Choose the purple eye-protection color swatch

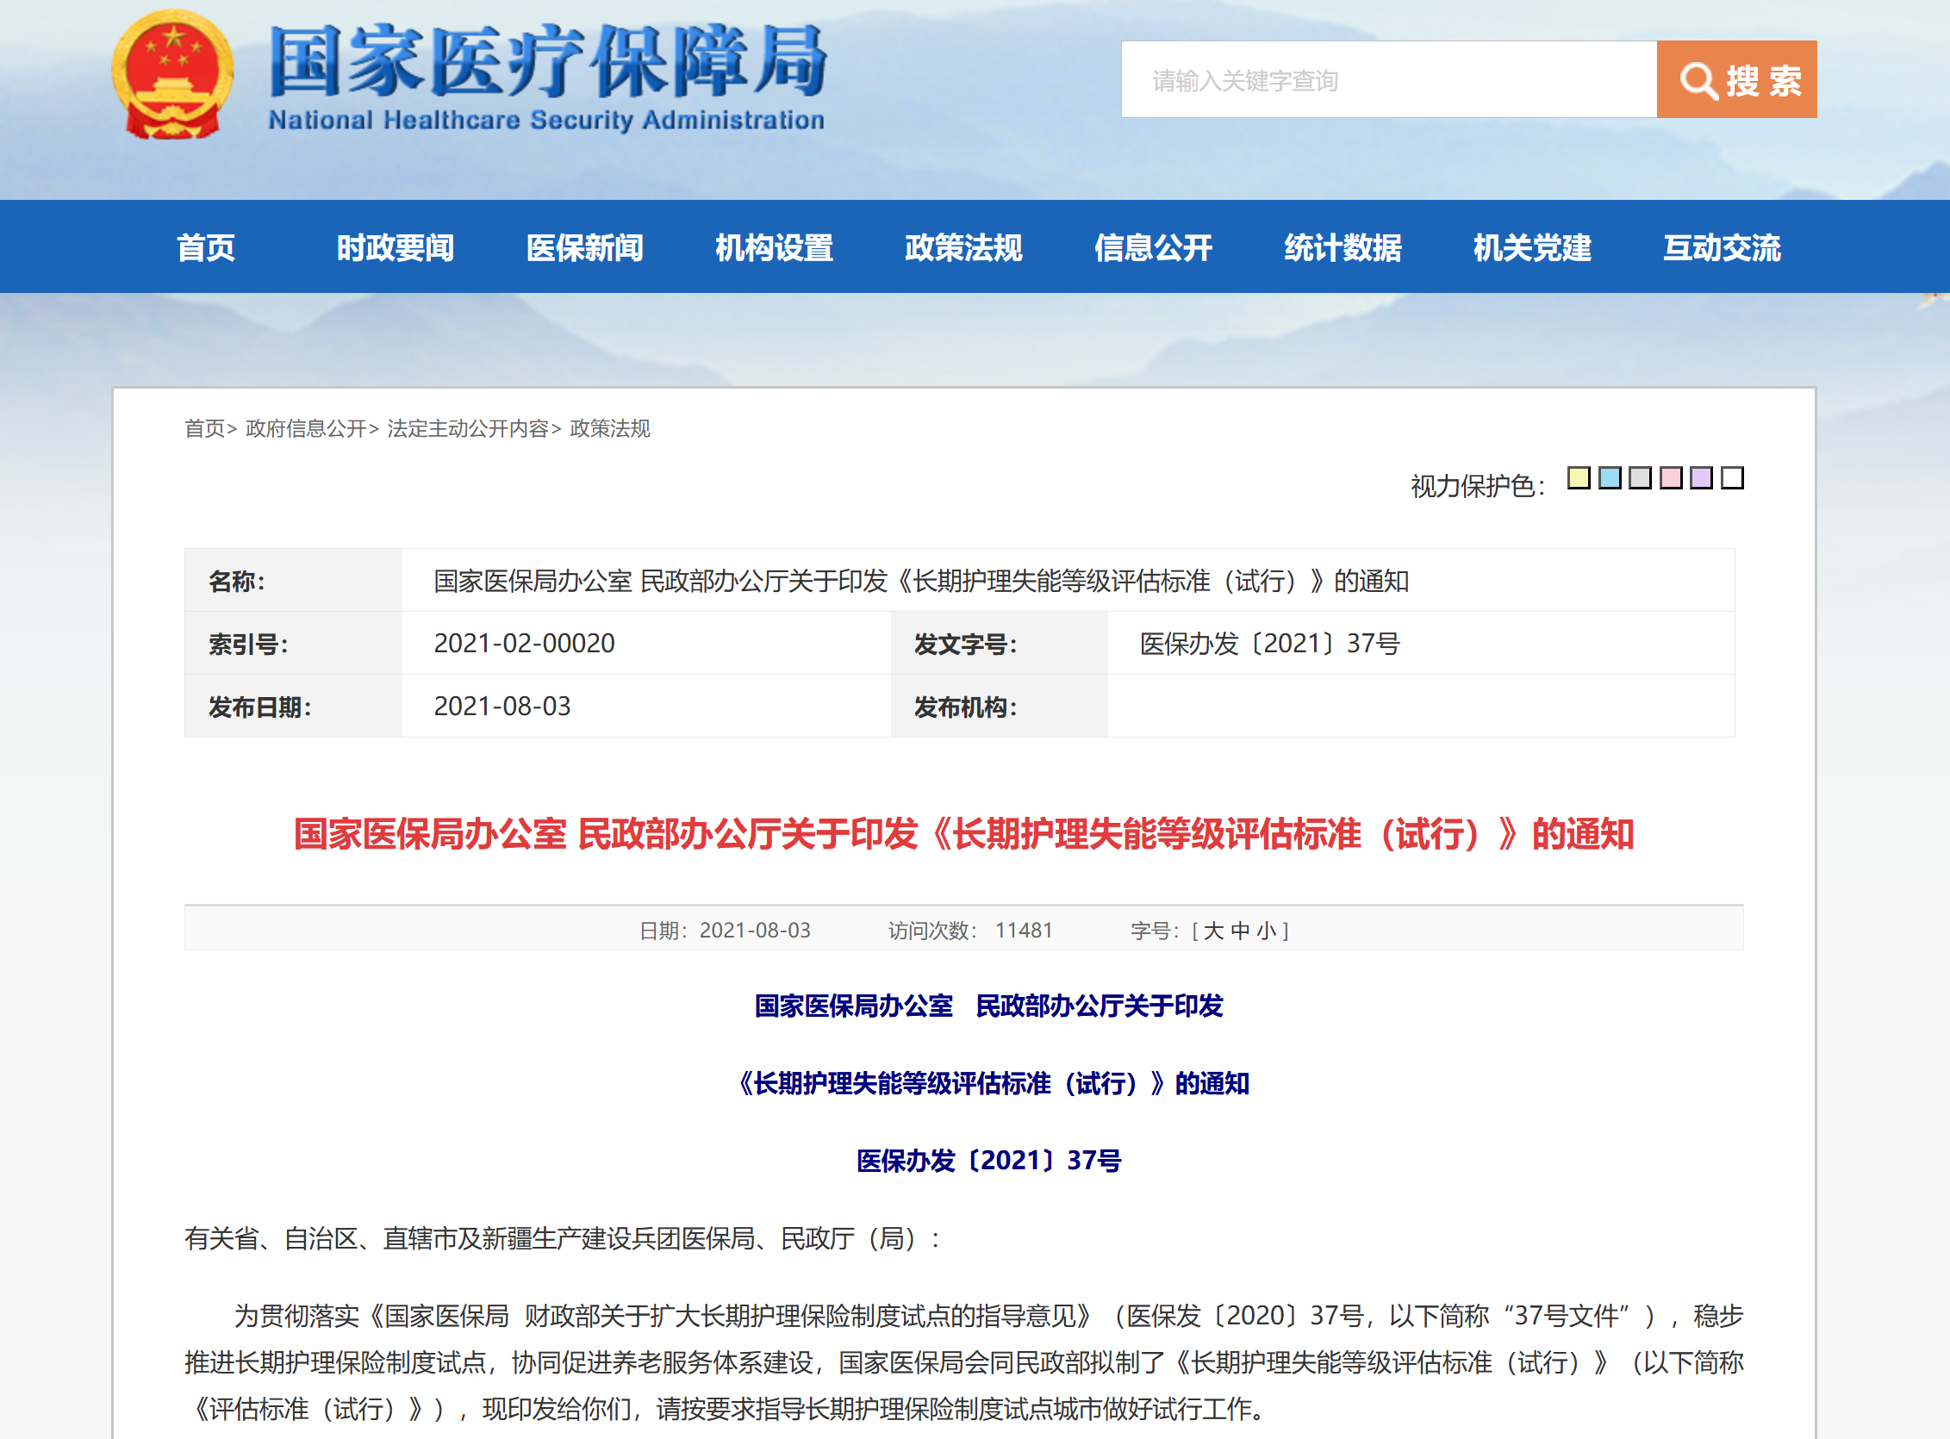[1701, 477]
